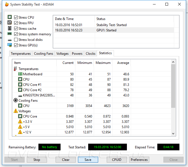Screen dimensions: 188x167
Task: Click the fan icon of Cooling Fans group
Action: pyautogui.click(x=15, y=100)
